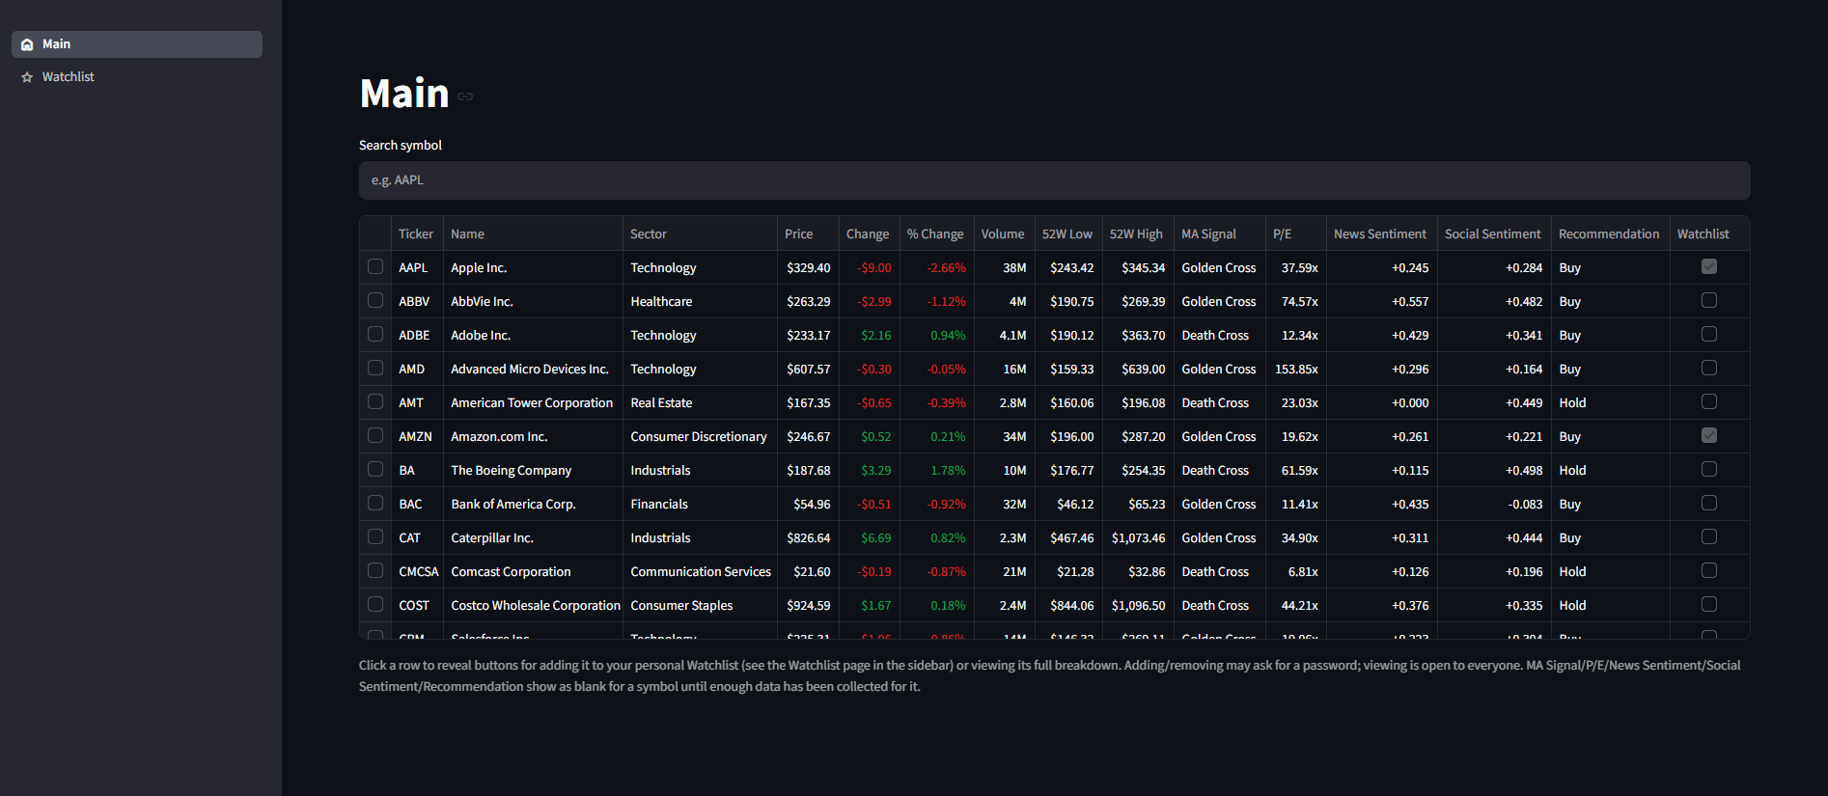Click the Communication Services sector cell
Screen dimensions: 1828x796
point(700,571)
